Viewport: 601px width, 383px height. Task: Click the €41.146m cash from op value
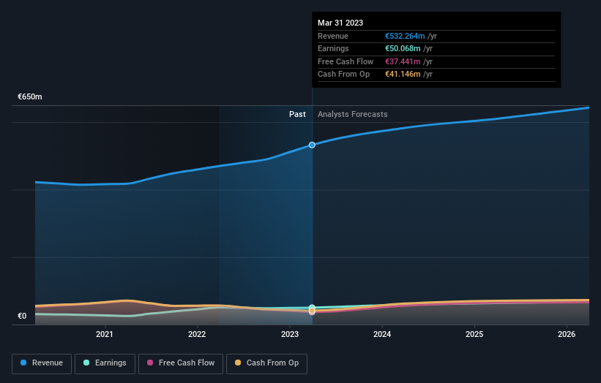(403, 75)
